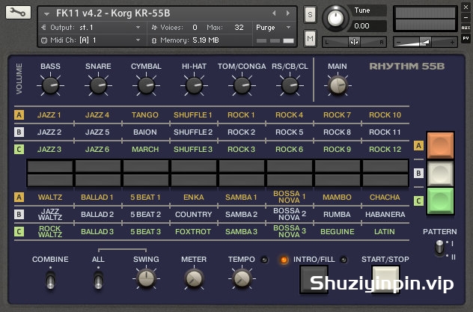Image resolution: width=473 pixels, height=312 pixels.
Task: Expand the instrument name dropdown triangle
Action: (x=46, y=14)
